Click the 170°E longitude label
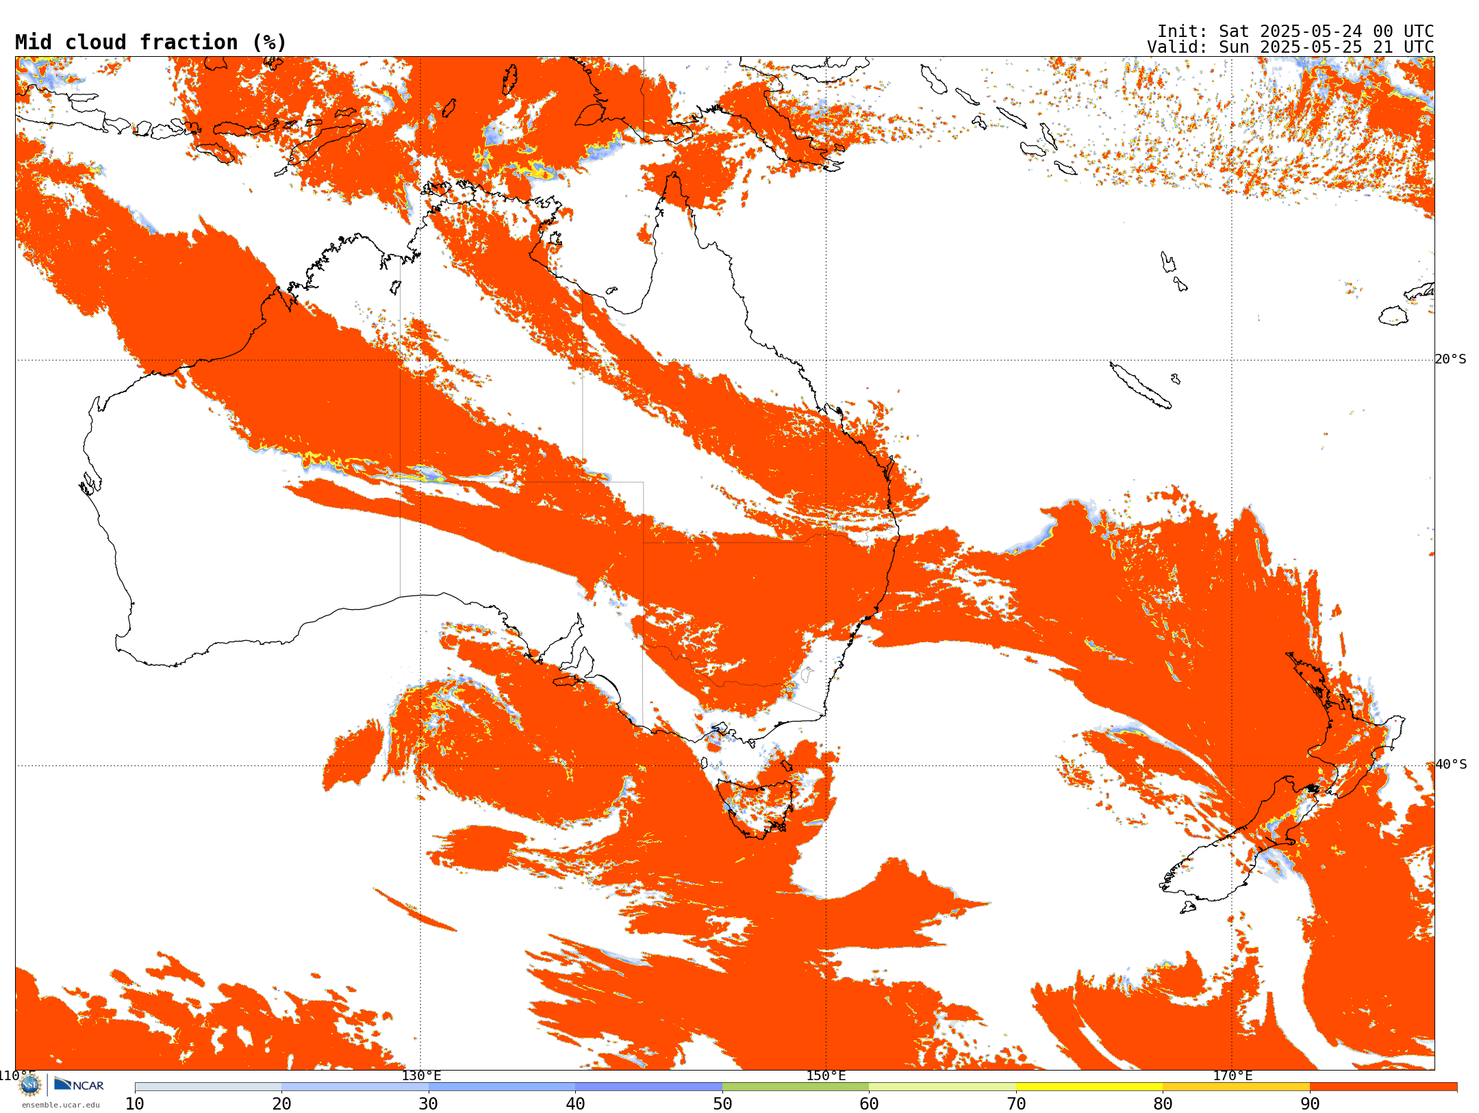Image resolution: width=1479 pixels, height=1113 pixels. [x=1232, y=1075]
